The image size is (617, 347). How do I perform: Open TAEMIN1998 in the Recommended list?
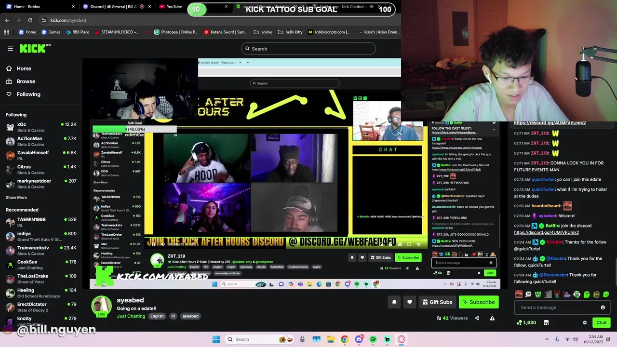coord(41,222)
